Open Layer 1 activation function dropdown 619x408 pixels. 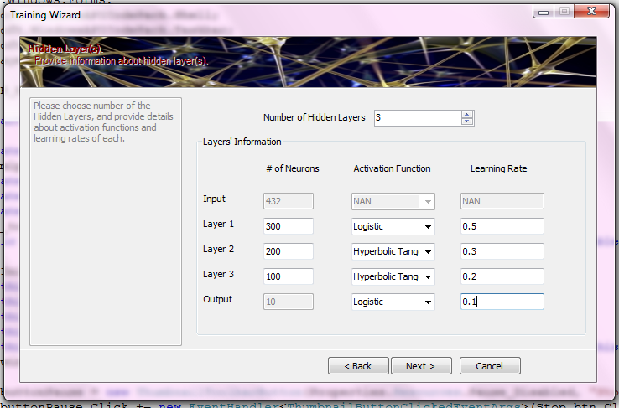click(393, 226)
